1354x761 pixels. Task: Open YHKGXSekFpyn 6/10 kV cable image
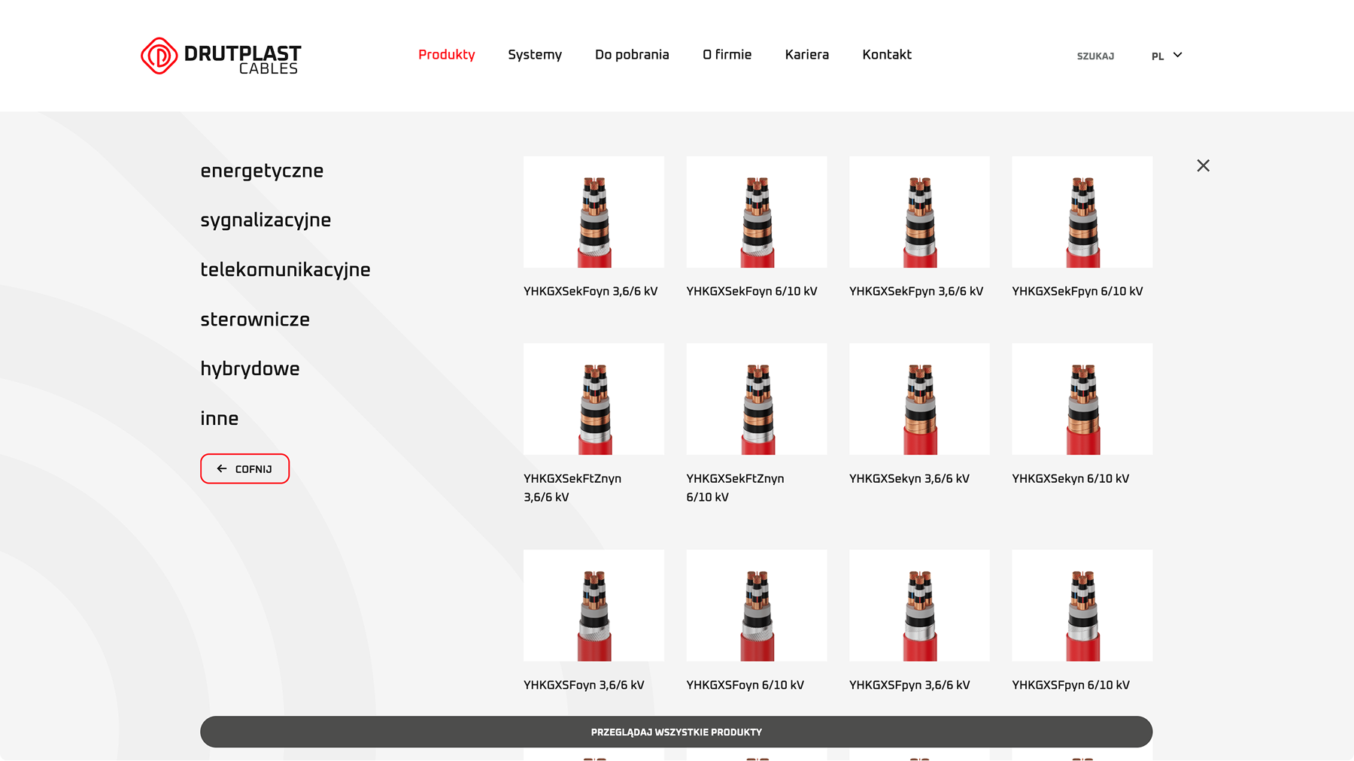[1082, 212]
